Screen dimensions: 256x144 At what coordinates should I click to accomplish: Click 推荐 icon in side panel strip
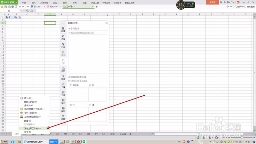tap(63, 78)
